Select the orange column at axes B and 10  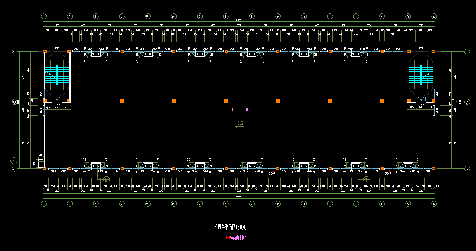pos(278,101)
